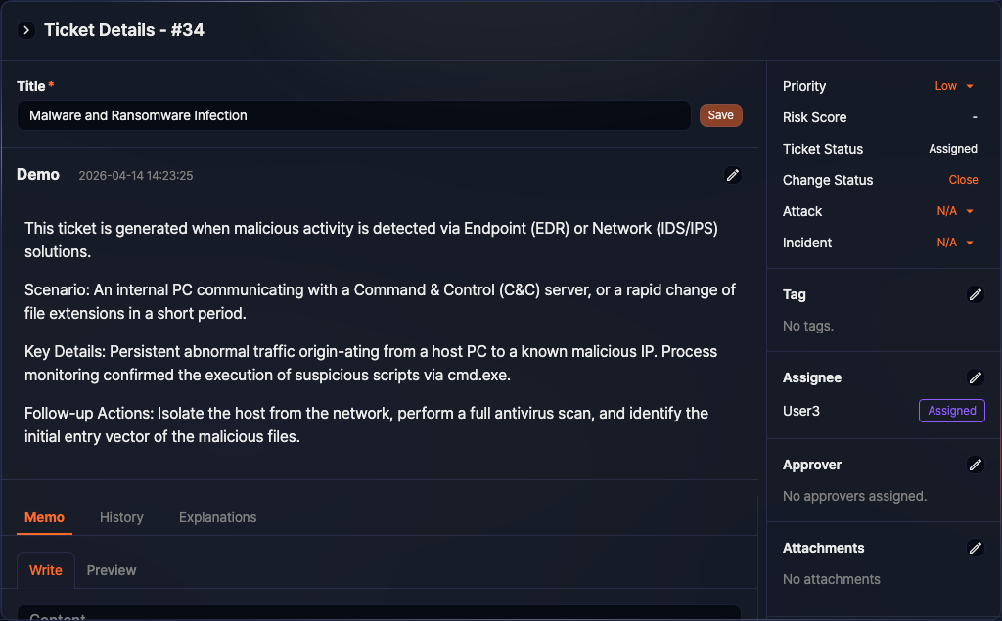Click the Assigned ticket status value
Viewport: 1002px width, 621px height.
pyautogui.click(x=952, y=149)
